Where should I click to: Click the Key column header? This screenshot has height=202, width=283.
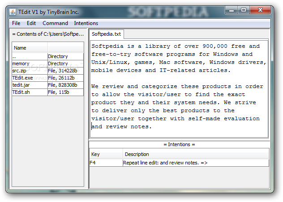(106, 154)
